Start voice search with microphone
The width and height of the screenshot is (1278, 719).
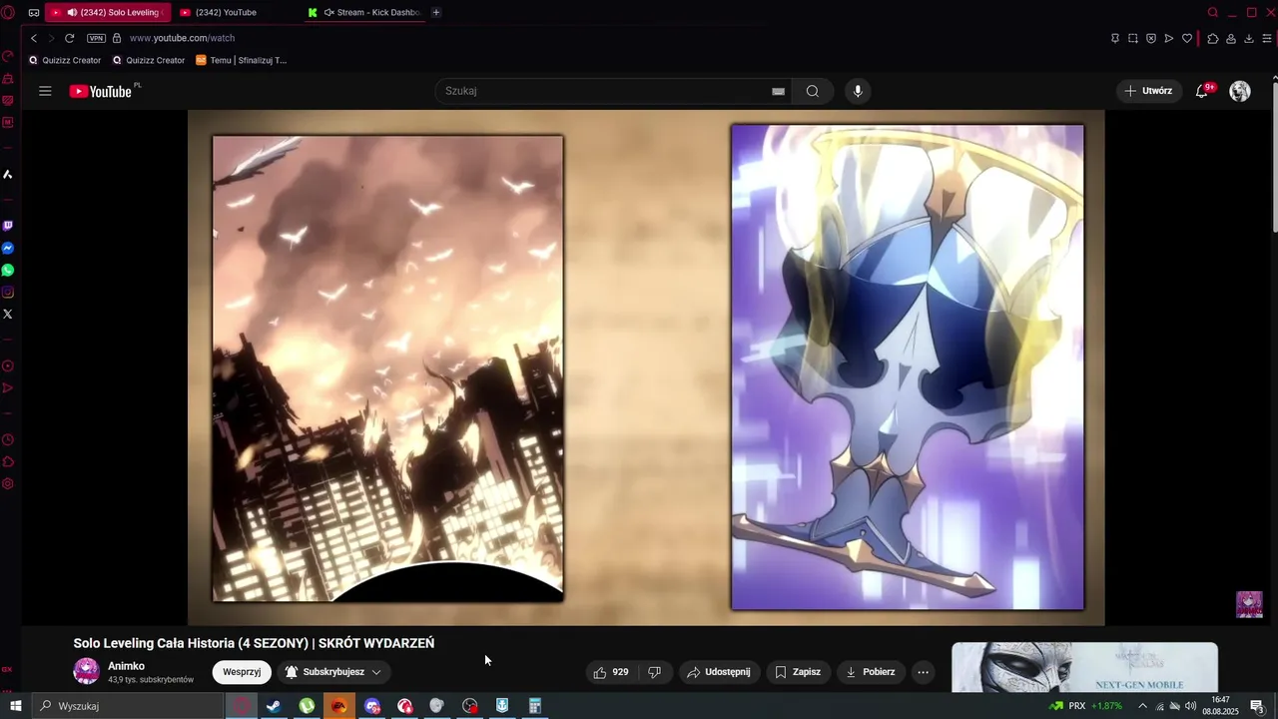[x=857, y=91]
